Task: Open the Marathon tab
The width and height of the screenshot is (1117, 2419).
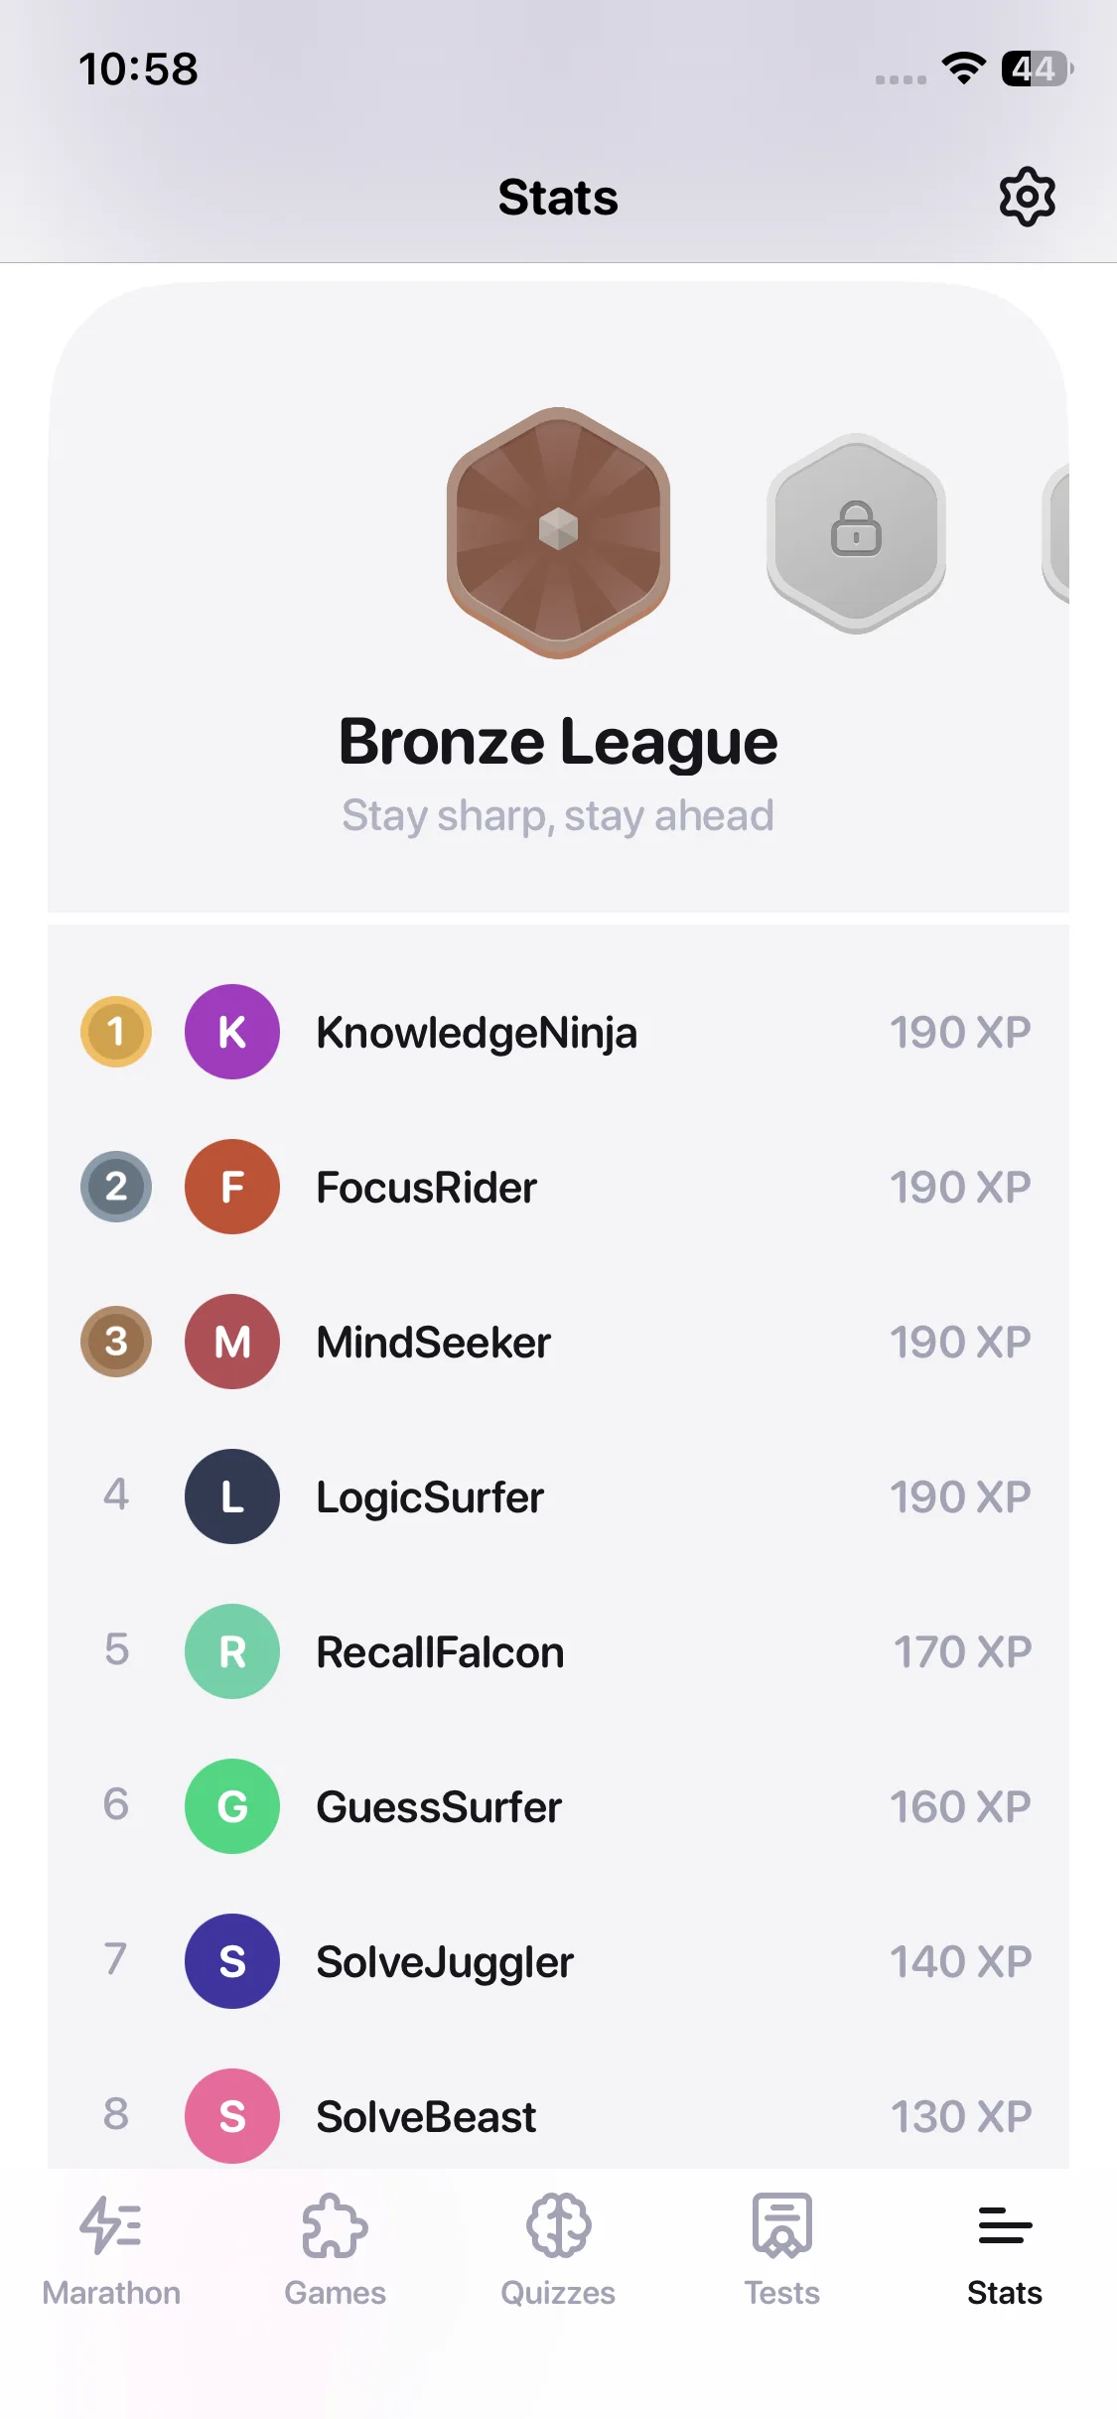Action: pyautogui.click(x=111, y=2250)
